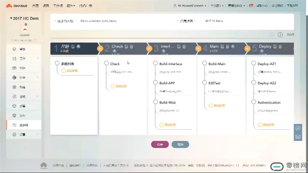Select the Deploy-AZ1 task circle
The height and width of the screenshot is (173, 308).
pos(254,63)
